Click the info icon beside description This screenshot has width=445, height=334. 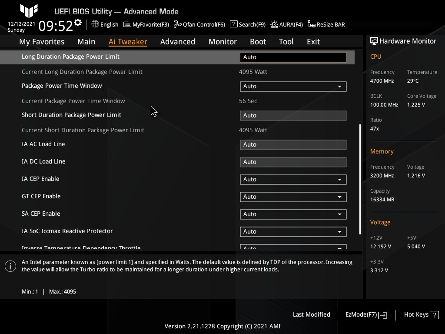pyautogui.click(x=10, y=266)
